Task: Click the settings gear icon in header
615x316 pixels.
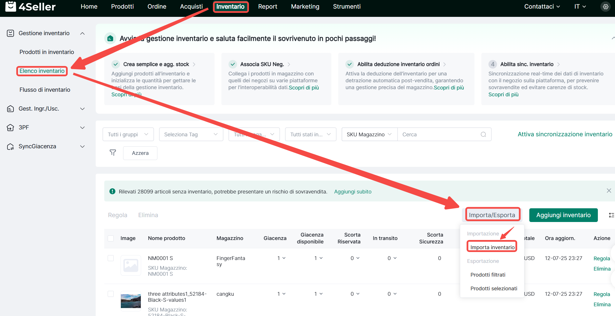Action: (x=605, y=7)
